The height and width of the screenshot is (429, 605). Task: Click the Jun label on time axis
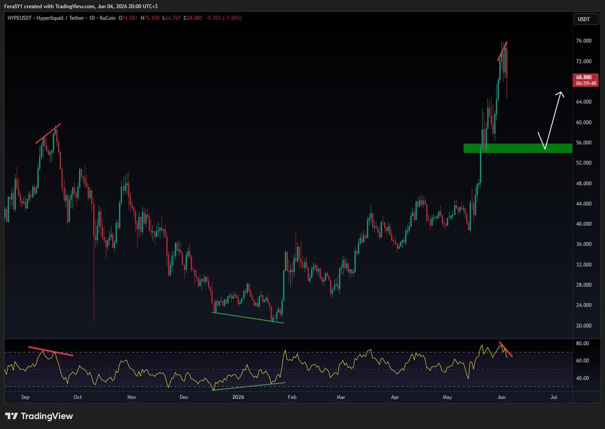pyautogui.click(x=502, y=397)
